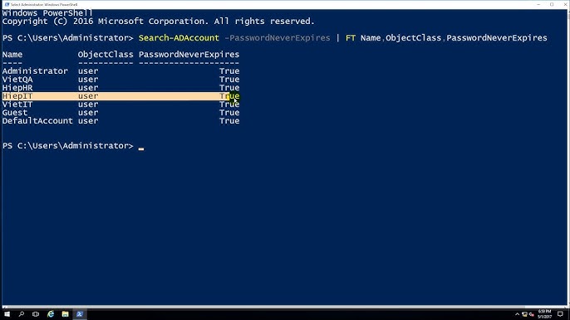The width and height of the screenshot is (570, 320).
Task: Open File Explorer from taskbar
Action: (65, 314)
